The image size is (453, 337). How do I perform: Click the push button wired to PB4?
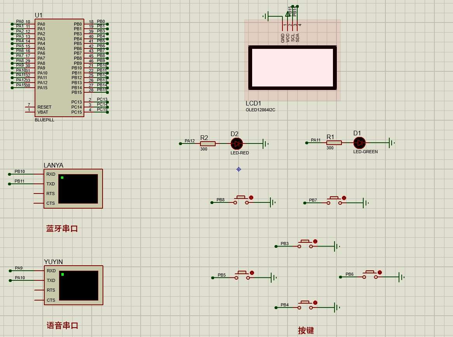pyautogui.click(x=305, y=305)
